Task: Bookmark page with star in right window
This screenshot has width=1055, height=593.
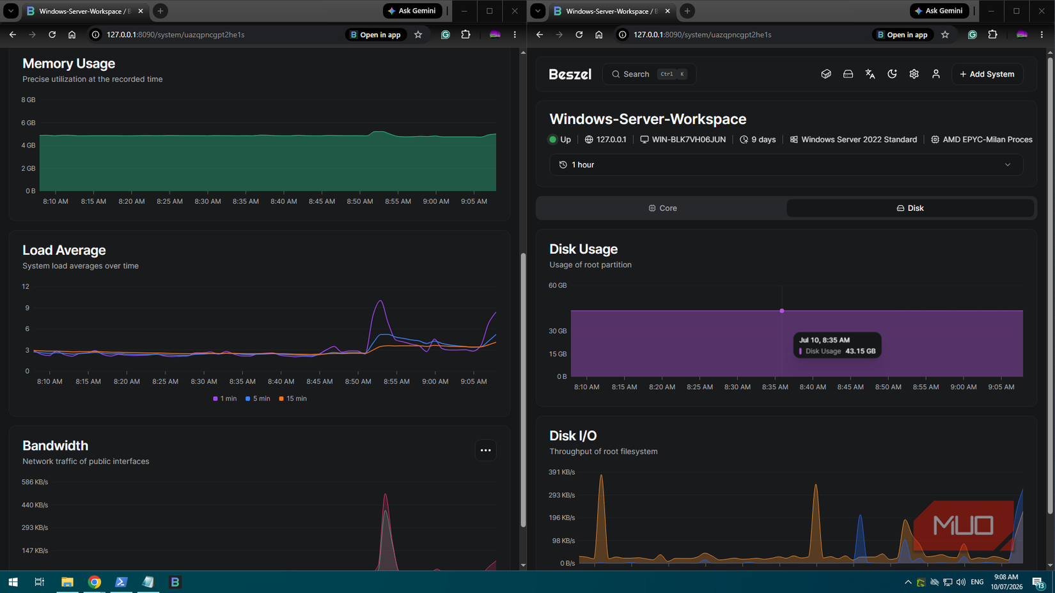Action: click(945, 35)
